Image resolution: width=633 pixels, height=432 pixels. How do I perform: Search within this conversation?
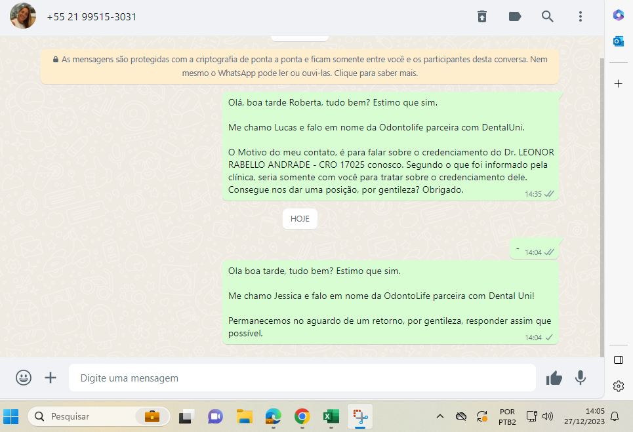click(548, 16)
